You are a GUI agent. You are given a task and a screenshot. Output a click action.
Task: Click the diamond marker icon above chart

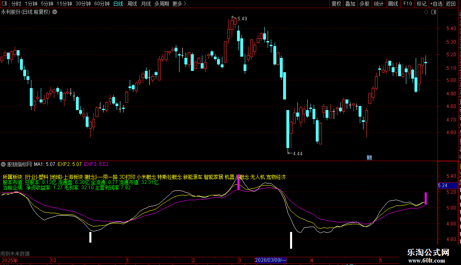[426, 12]
